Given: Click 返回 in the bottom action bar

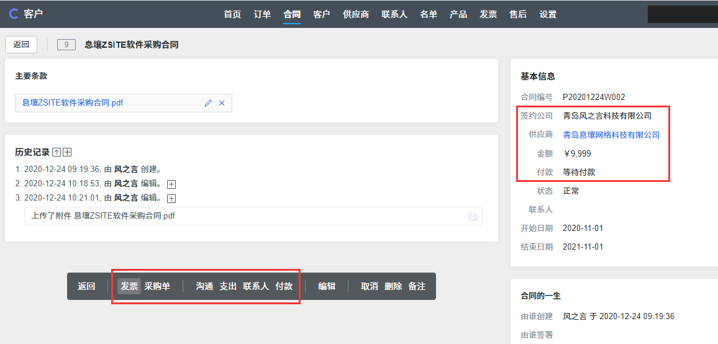Looking at the screenshot, I should pyautogui.click(x=86, y=286).
